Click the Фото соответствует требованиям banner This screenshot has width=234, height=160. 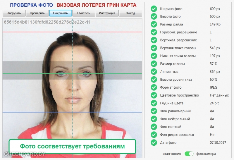(72, 146)
